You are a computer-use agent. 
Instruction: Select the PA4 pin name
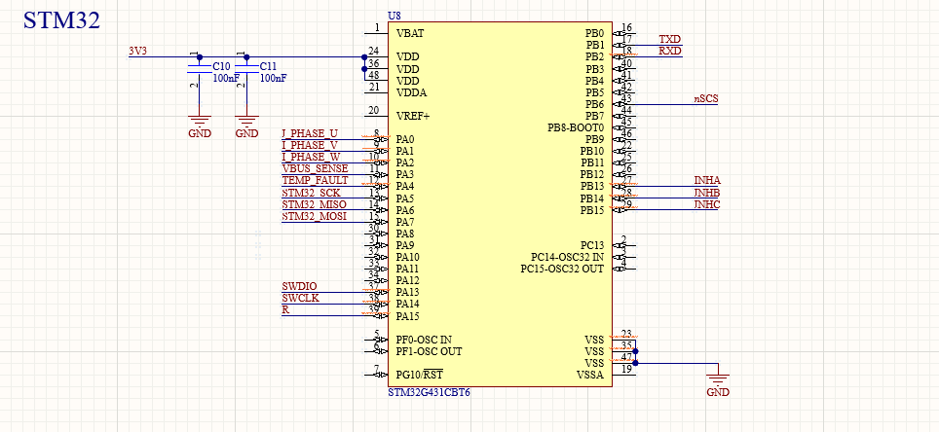pyautogui.click(x=405, y=186)
